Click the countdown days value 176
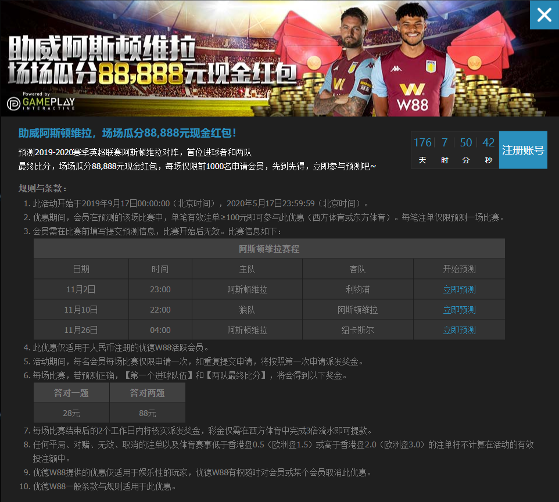Image resolution: width=559 pixels, height=502 pixels. [x=422, y=142]
